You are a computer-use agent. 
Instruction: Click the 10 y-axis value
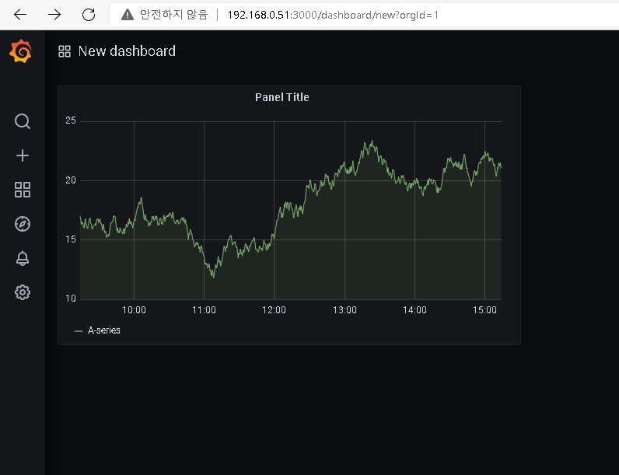tap(71, 299)
